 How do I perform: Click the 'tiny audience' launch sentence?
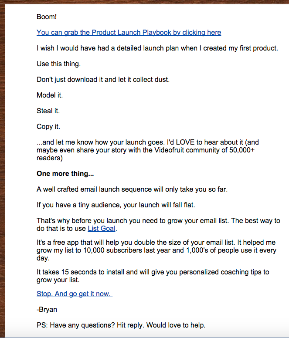(116, 205)
